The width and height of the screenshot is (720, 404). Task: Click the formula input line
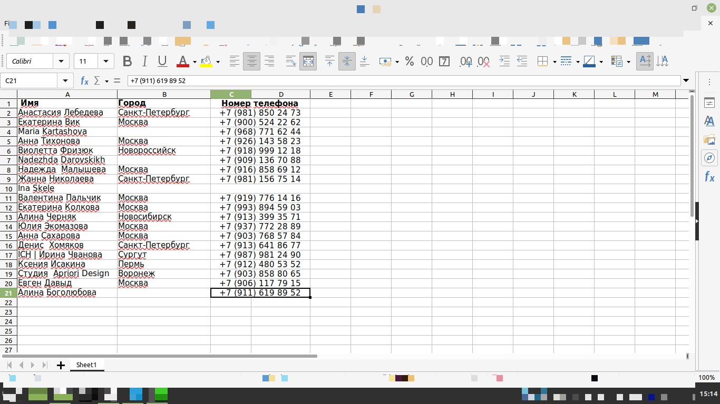point(404,81)
